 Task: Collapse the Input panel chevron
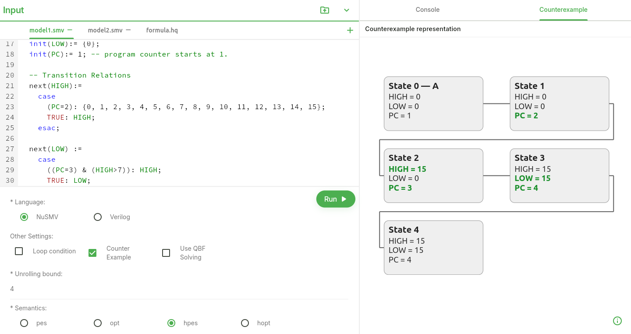pyautogui.click(x=347, y=10)
